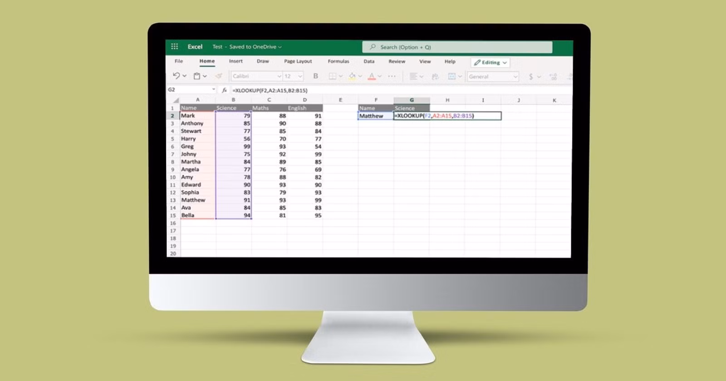
Task: Click the Undo arrow icon
Action: (x=177, y=76)
